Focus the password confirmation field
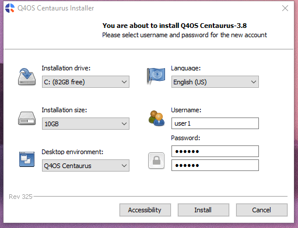 (x=215, y=165)
